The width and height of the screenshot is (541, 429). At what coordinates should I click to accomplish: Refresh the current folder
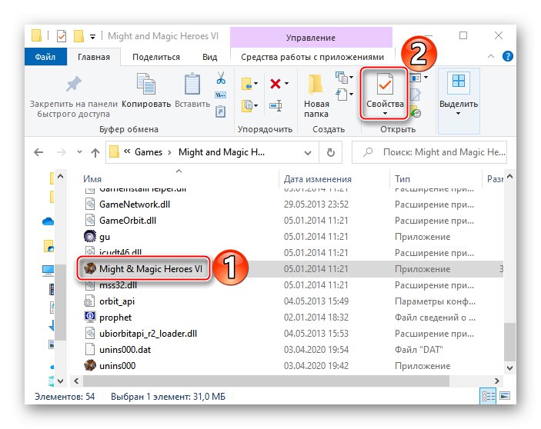tap(331, 152)
